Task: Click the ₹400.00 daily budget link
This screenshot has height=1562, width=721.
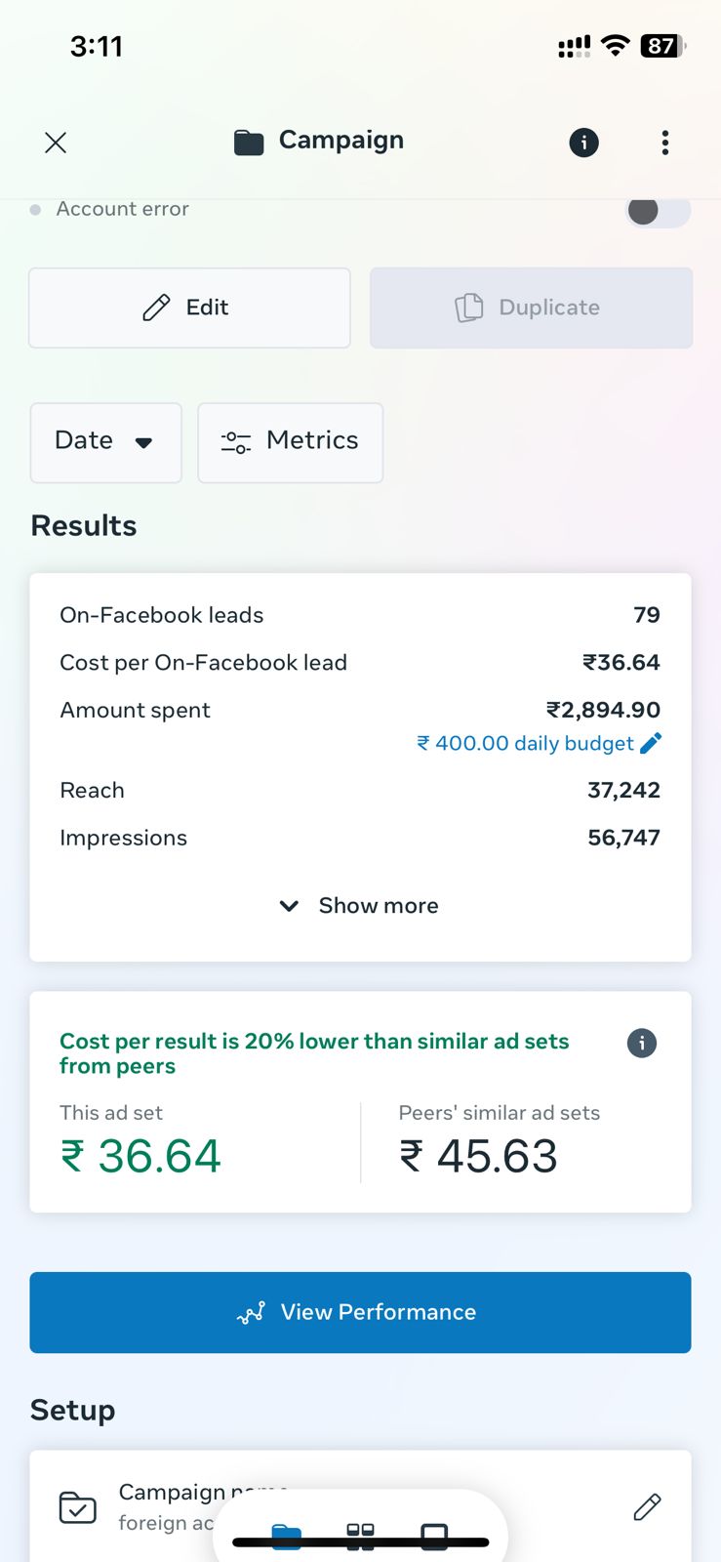Action: tap(524, 744)
